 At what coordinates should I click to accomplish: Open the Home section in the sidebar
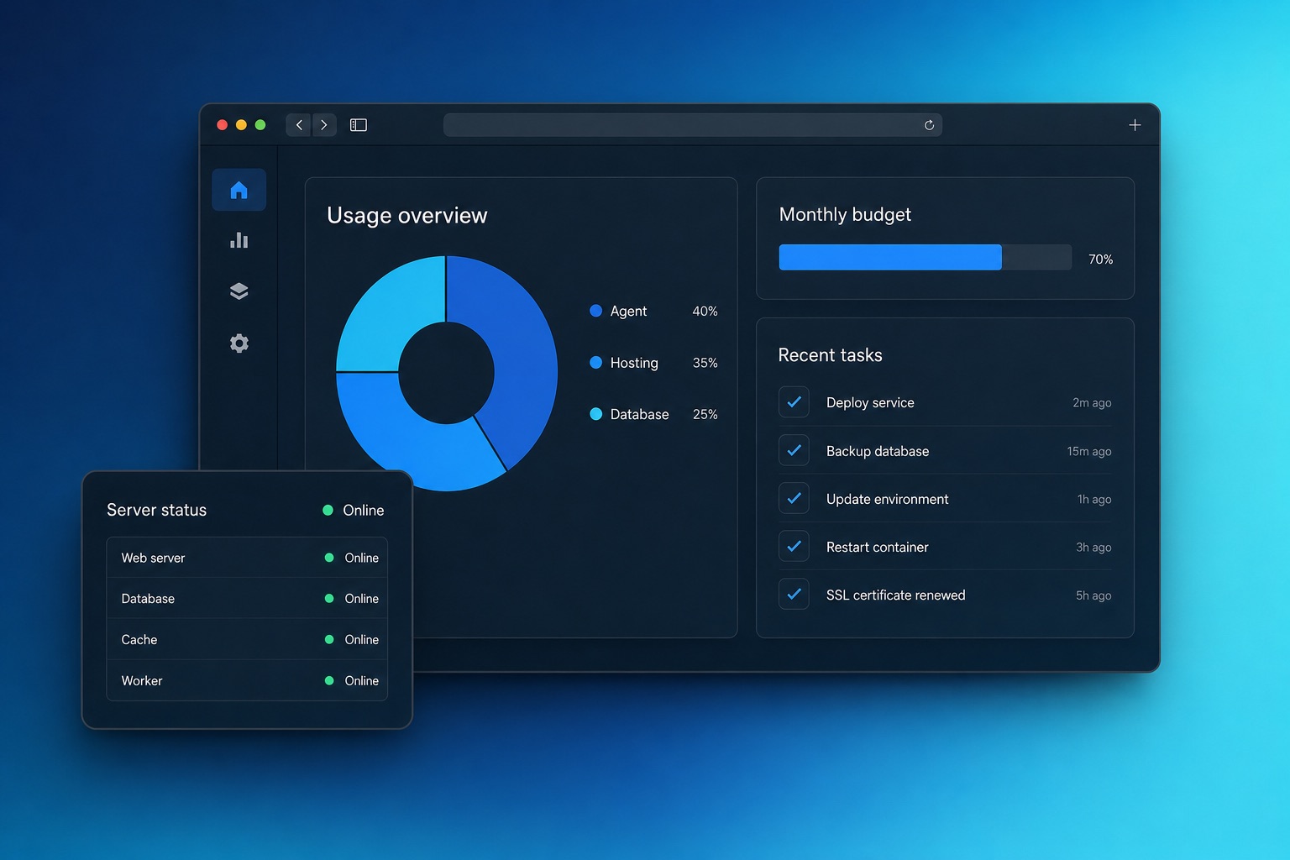[239, 190]
